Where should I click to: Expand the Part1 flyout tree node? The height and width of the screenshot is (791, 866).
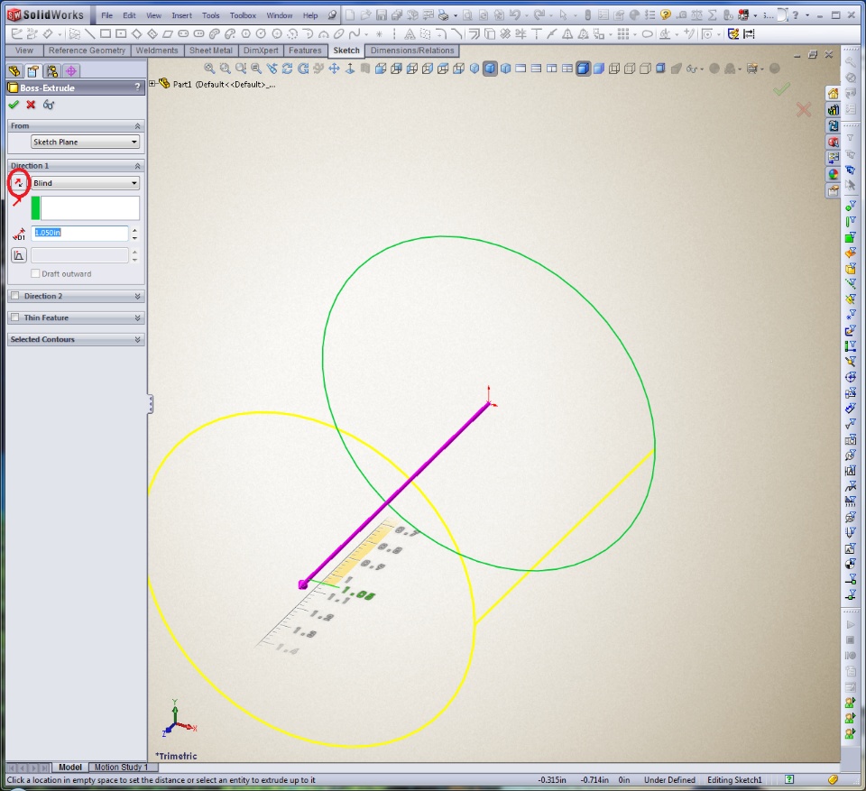(152, 84)
